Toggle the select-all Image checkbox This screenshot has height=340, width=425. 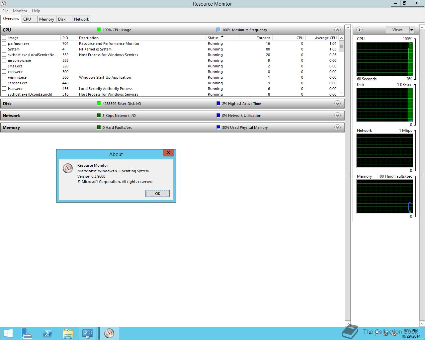point(4,38)
